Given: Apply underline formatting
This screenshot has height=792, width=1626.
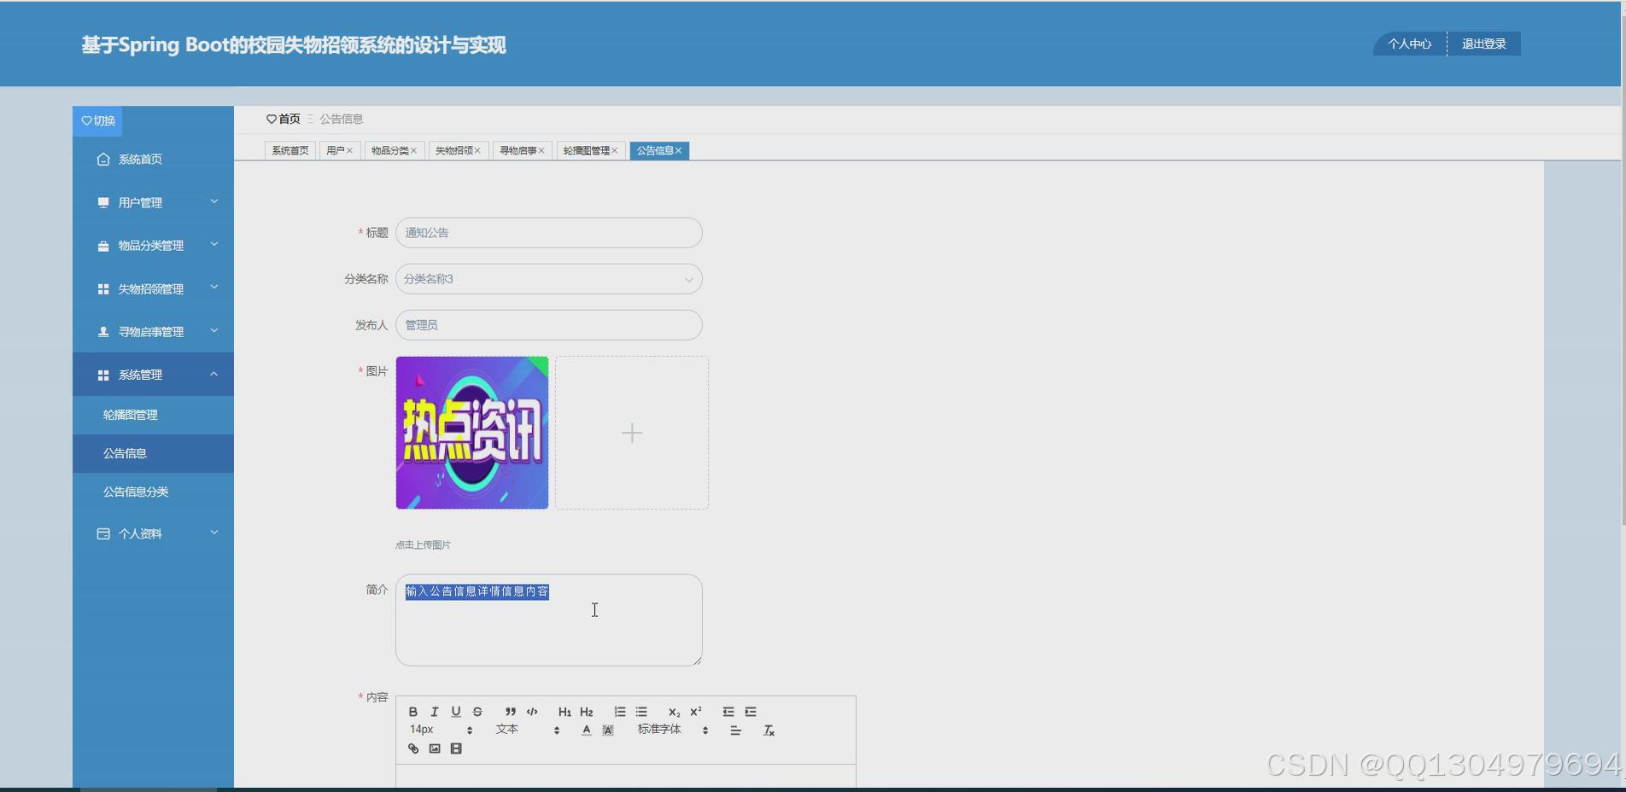Looking at the screenshot, I should click(456, 712).
